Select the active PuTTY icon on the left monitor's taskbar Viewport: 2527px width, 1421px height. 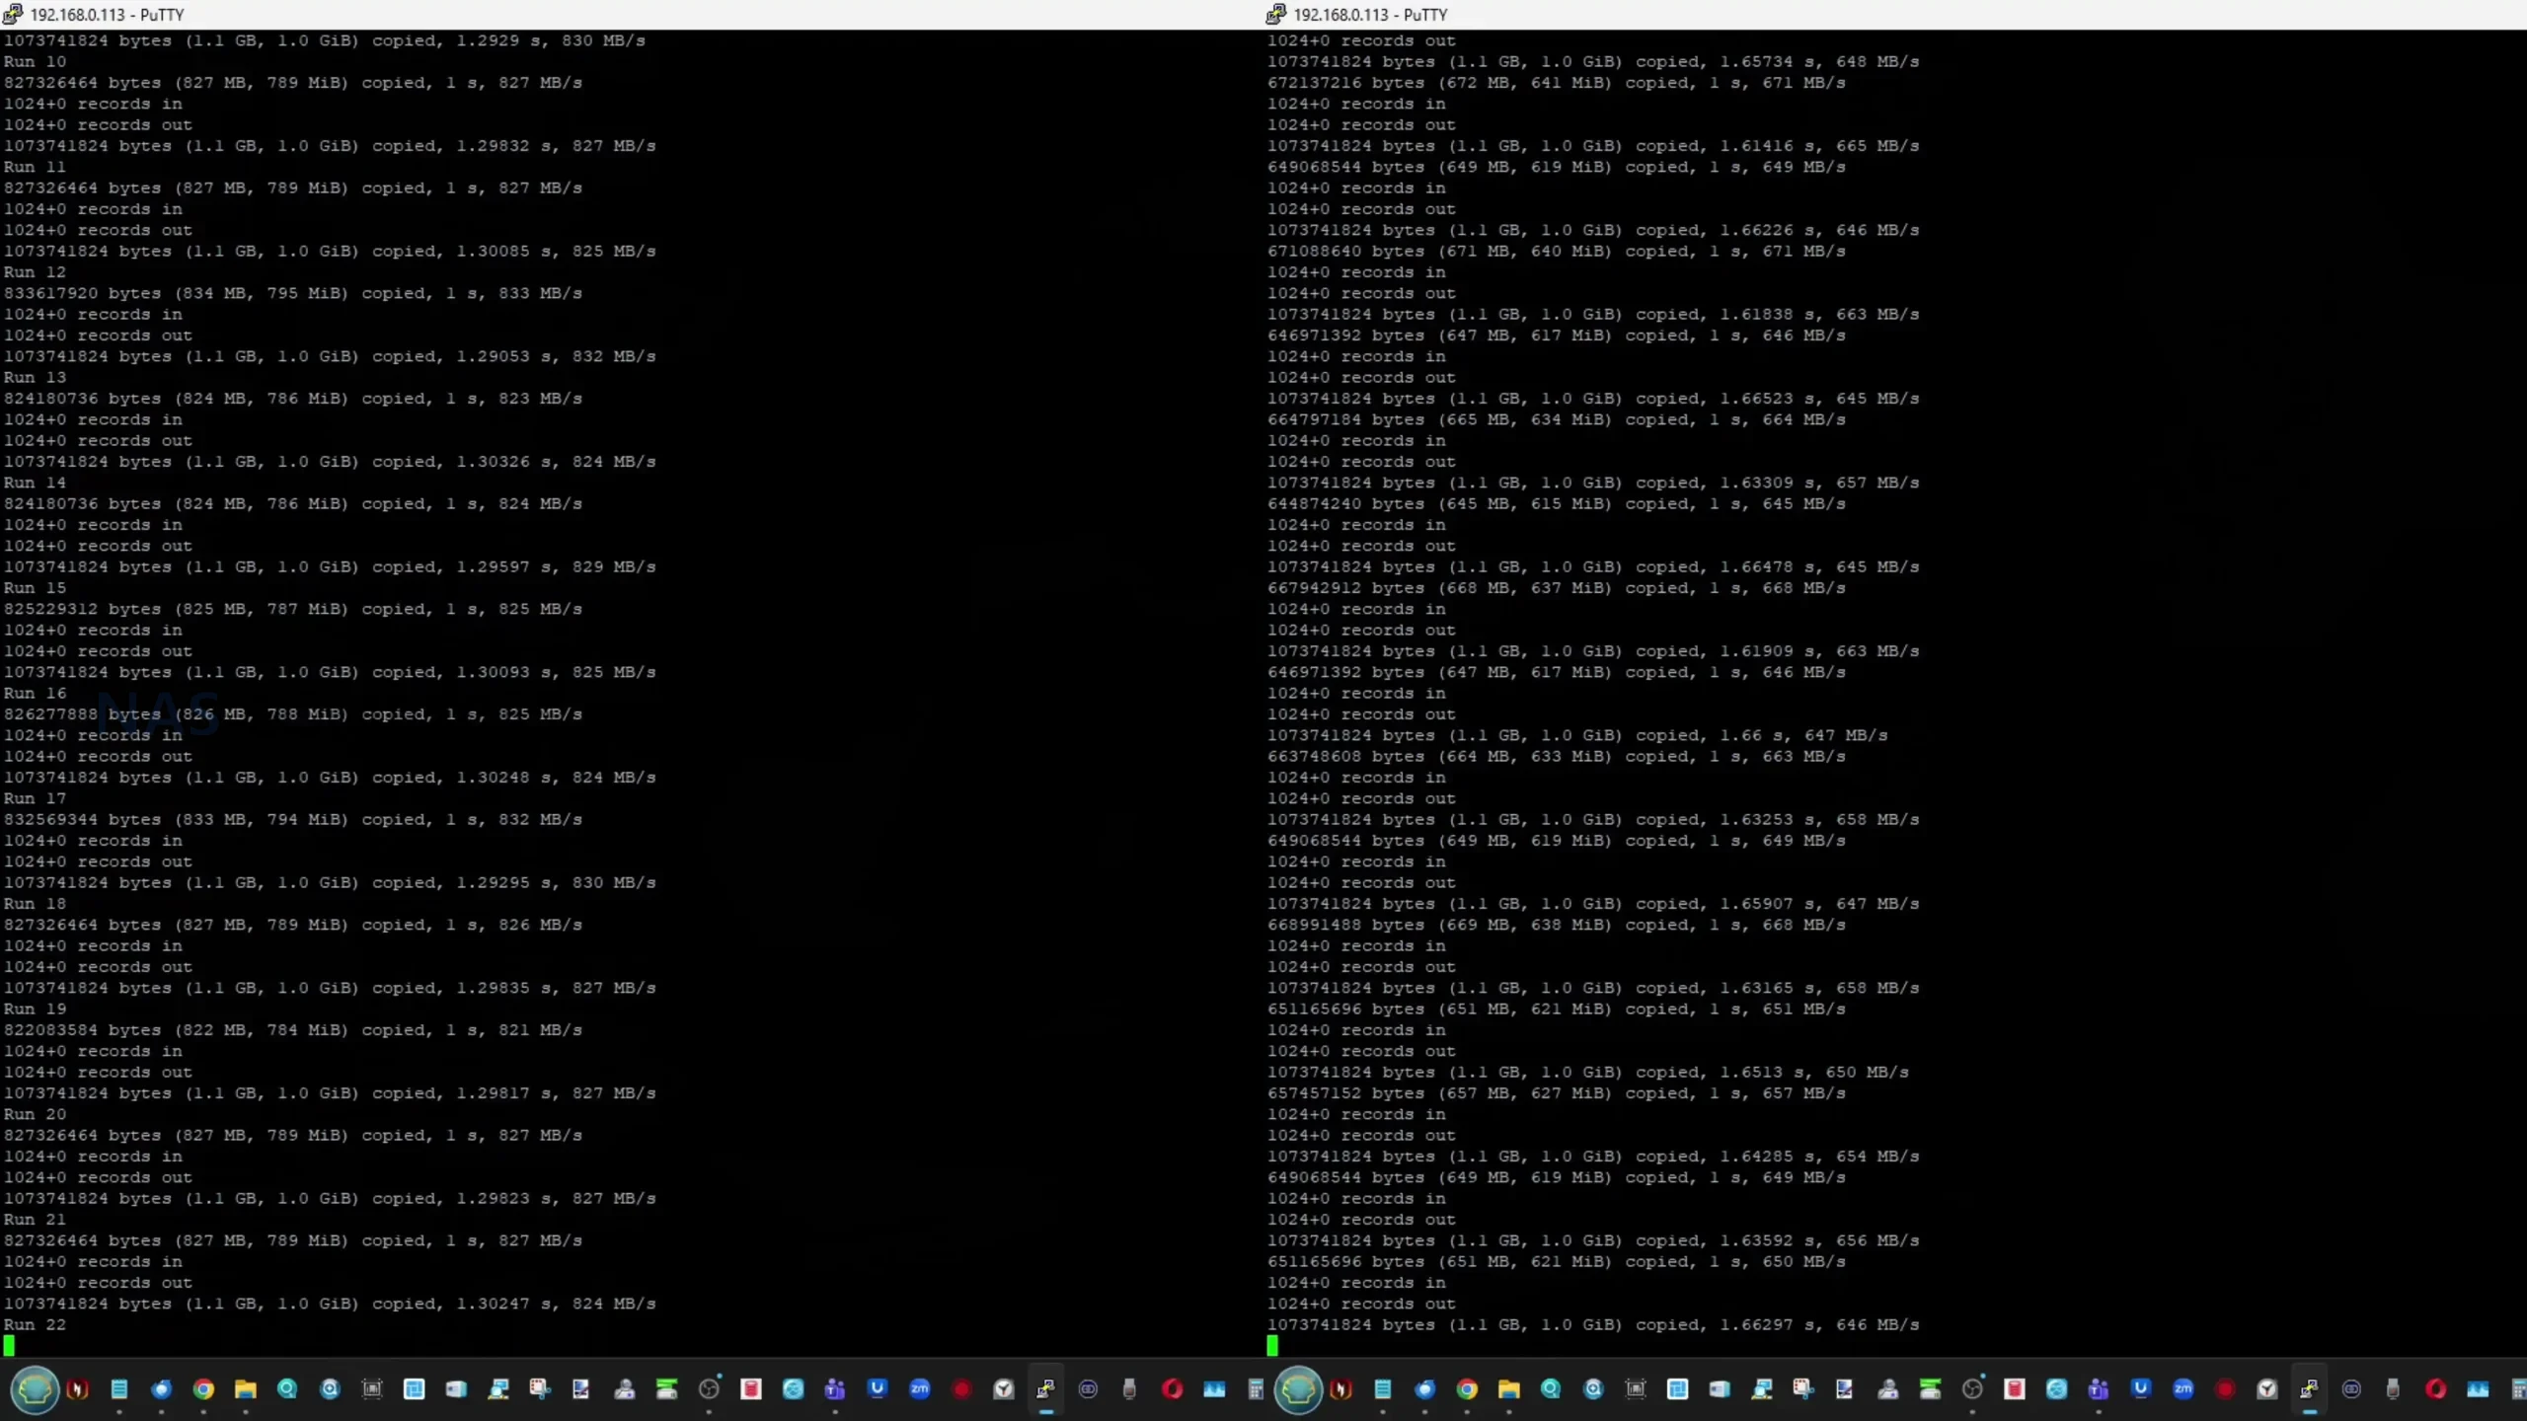[x=1045, y=1389]
